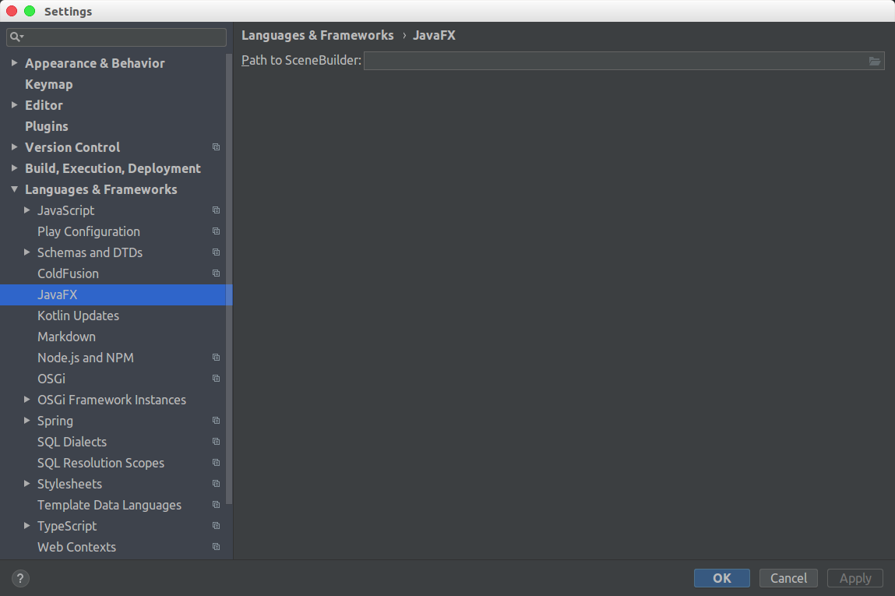
Task: Click project-level icon beside SQL Dialects
Action: (217, 442)
